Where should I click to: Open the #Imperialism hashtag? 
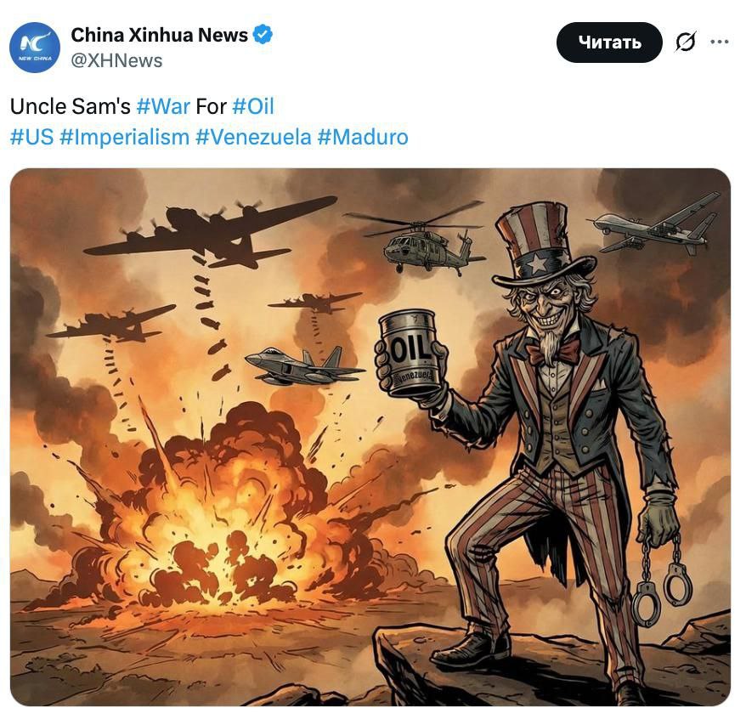[124, 137]
